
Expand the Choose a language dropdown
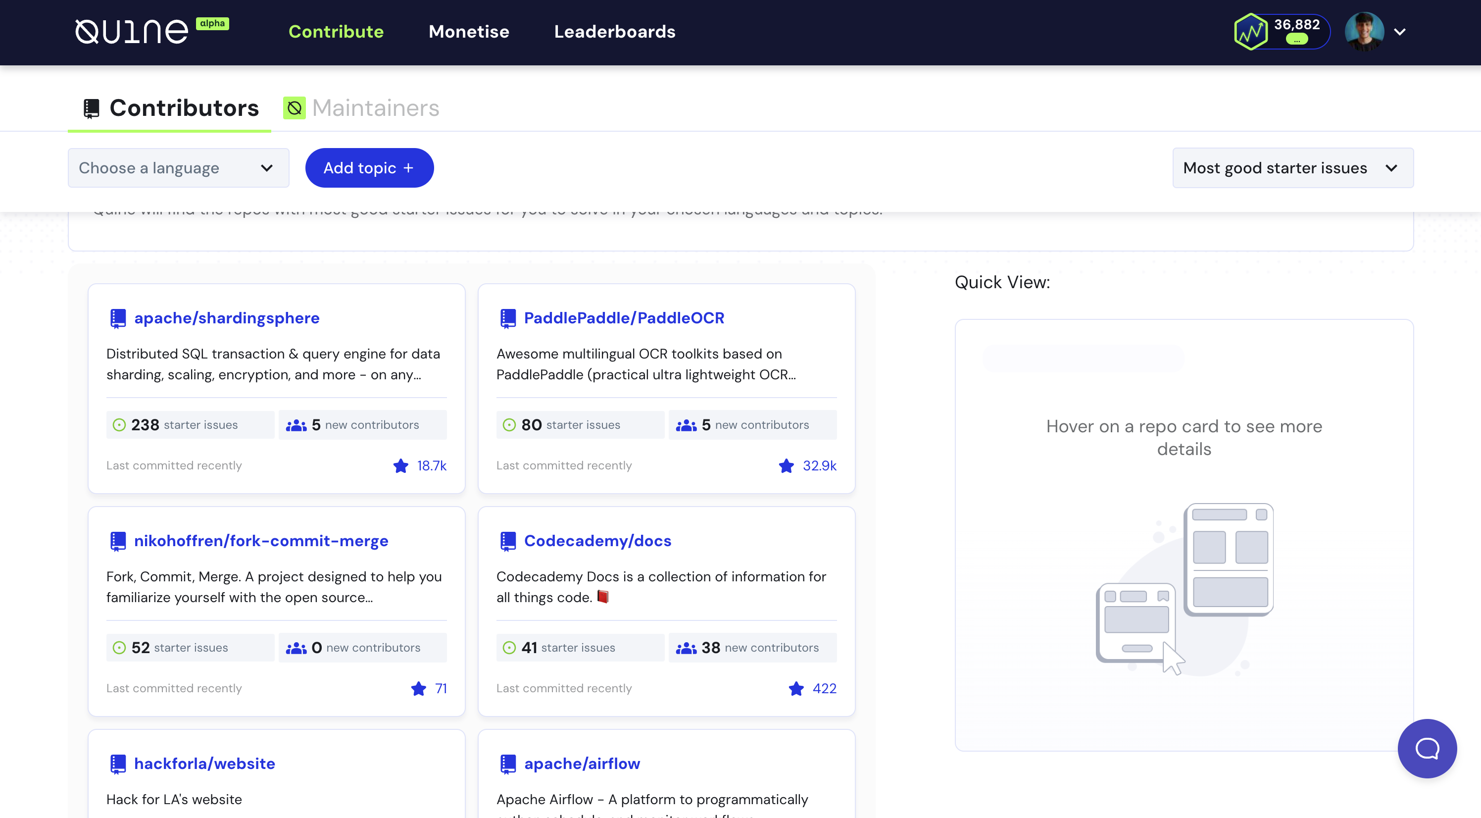178,168
